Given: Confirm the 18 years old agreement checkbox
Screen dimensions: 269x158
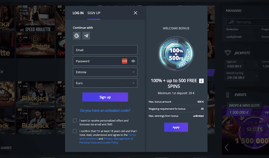Looking at the screenshot, I should click(x=75, y=131).
